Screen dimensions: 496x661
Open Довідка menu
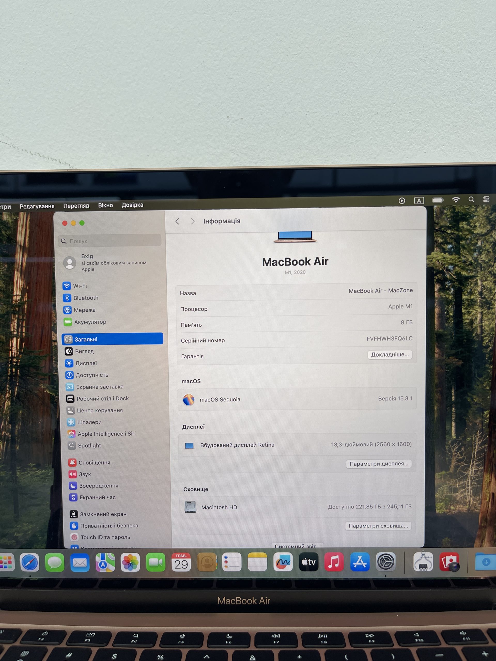tap(133, 205)
